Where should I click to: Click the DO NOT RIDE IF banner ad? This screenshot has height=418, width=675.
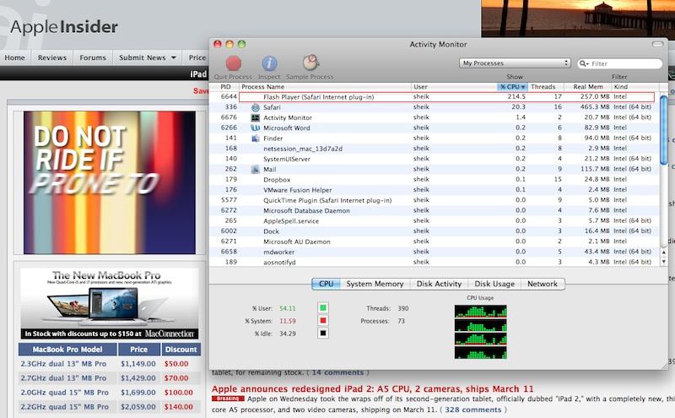(110, 182)
